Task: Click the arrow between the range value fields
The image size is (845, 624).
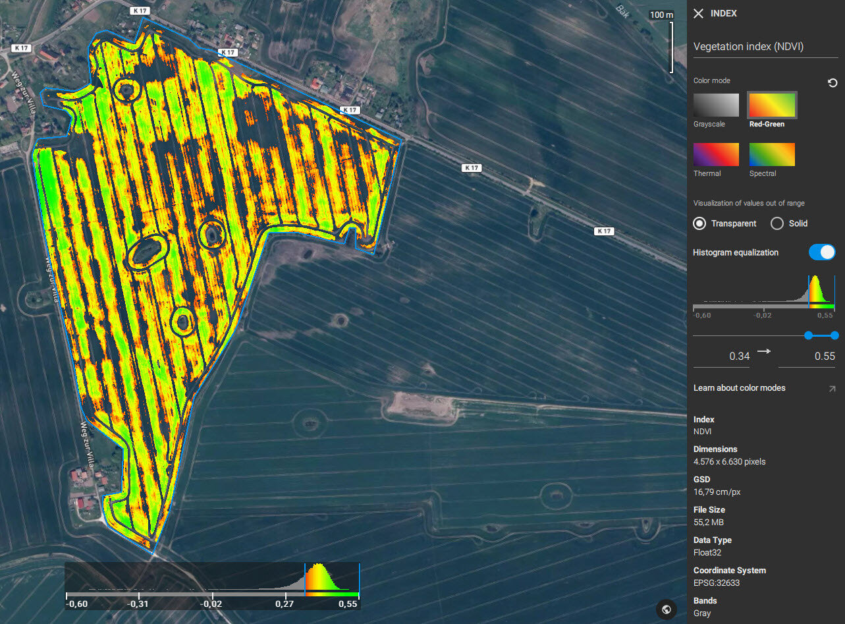Action: point(764,351)
